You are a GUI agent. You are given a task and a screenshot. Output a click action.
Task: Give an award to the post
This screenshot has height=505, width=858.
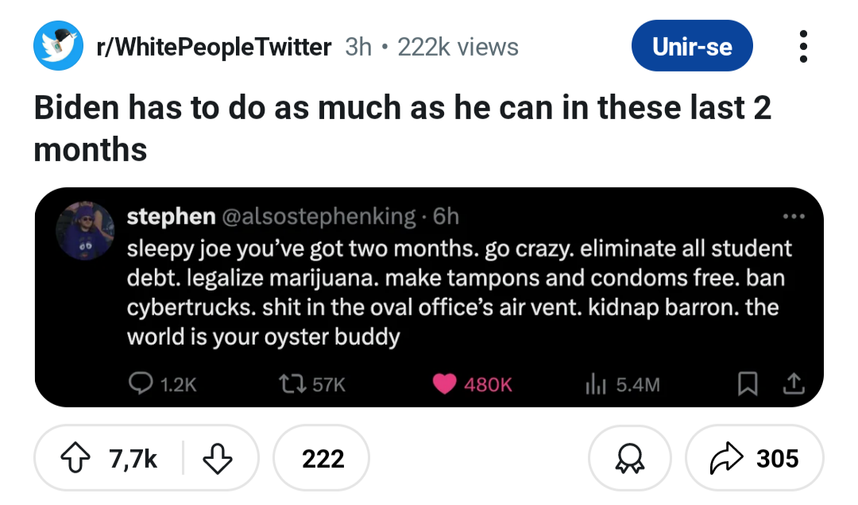coord(629,458)
